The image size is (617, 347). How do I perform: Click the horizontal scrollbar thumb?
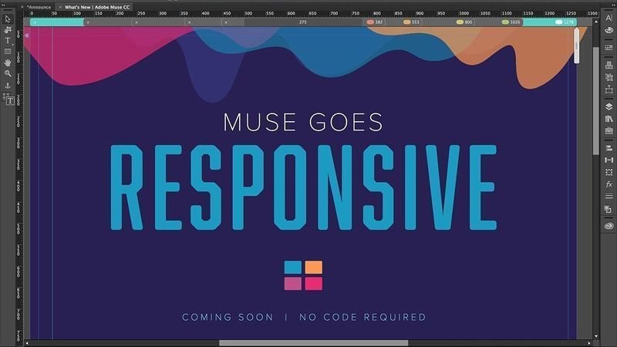[313, 343]
